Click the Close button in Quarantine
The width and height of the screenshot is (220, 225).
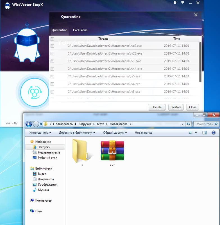click(x=192, y=107)
